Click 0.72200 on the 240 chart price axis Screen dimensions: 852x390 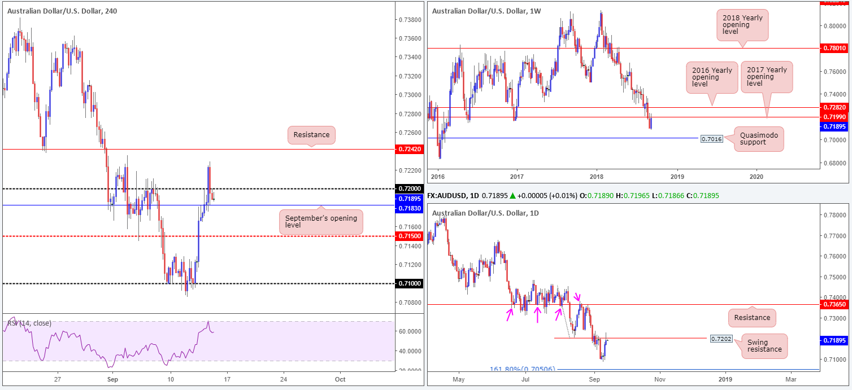[x=410, y=170]
